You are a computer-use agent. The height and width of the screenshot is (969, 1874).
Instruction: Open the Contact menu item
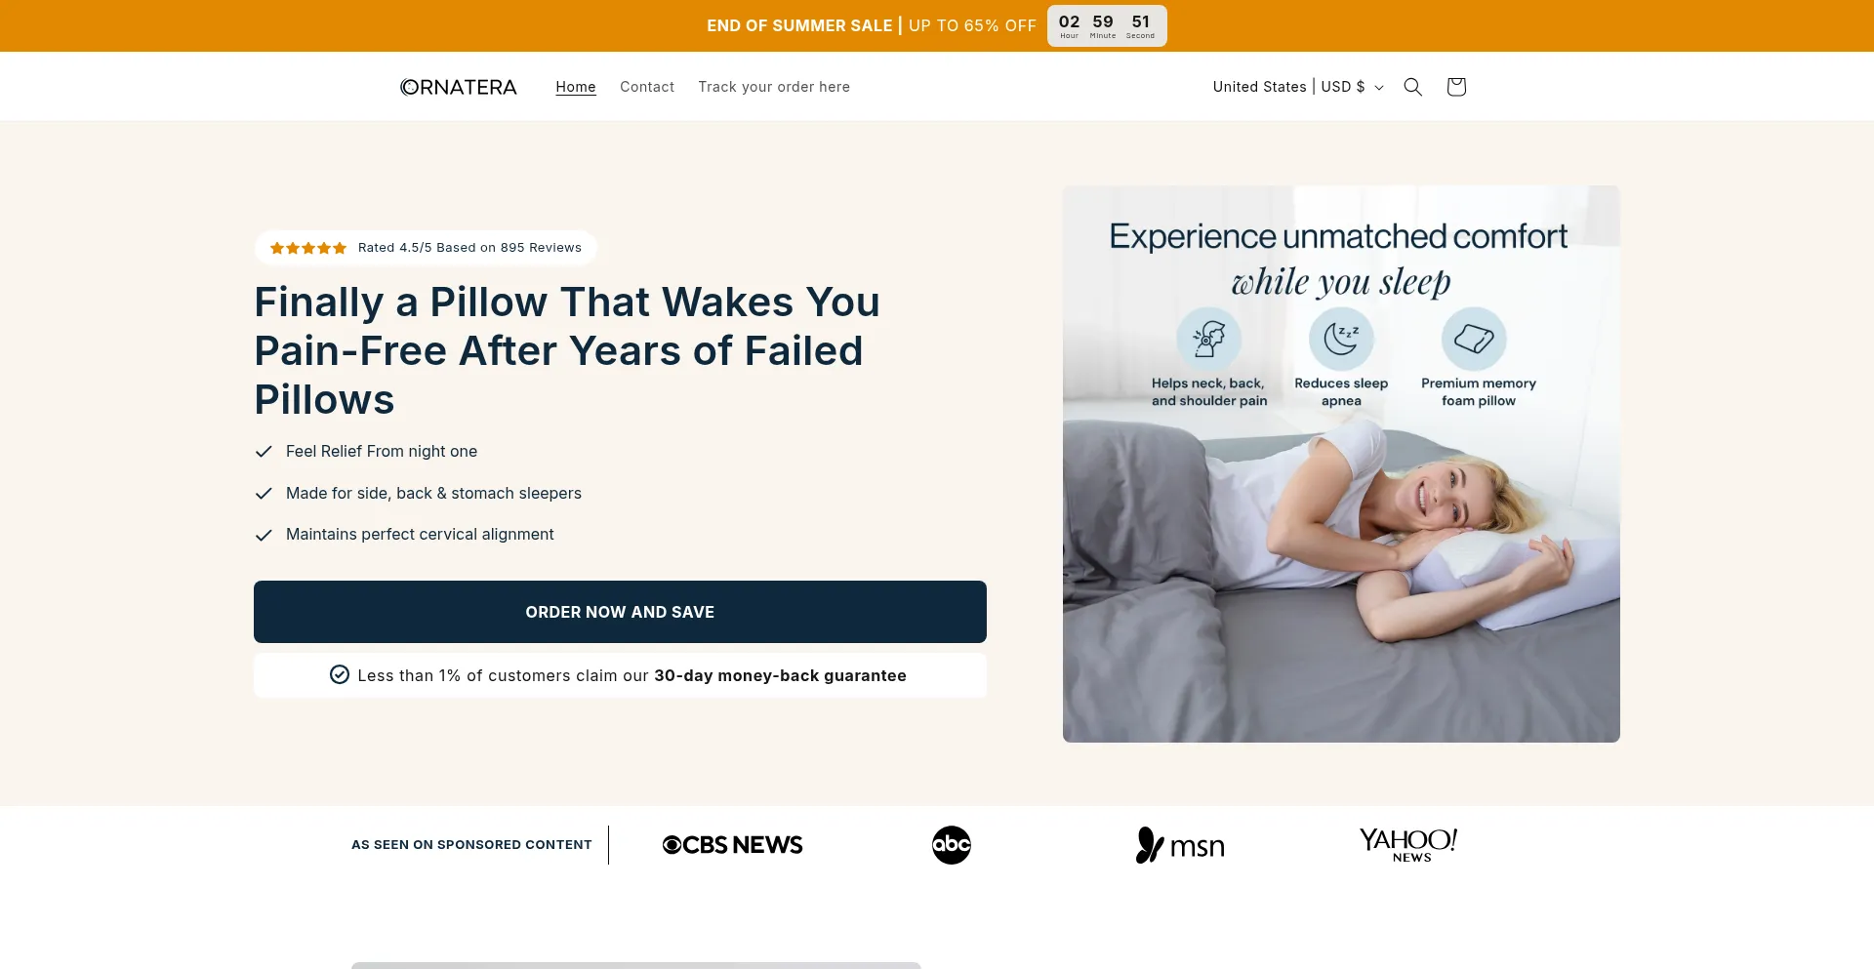coord(647,87)
